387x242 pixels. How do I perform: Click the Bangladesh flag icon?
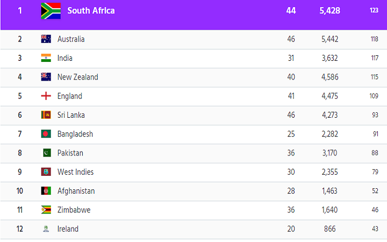coord(46,134)
